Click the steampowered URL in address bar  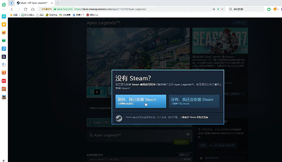point(110,9)
